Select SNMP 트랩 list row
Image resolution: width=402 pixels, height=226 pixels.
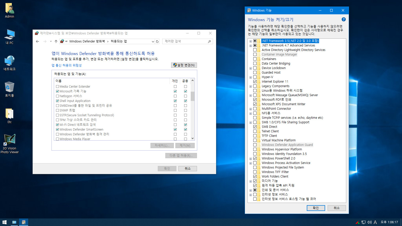coord(122,110)
